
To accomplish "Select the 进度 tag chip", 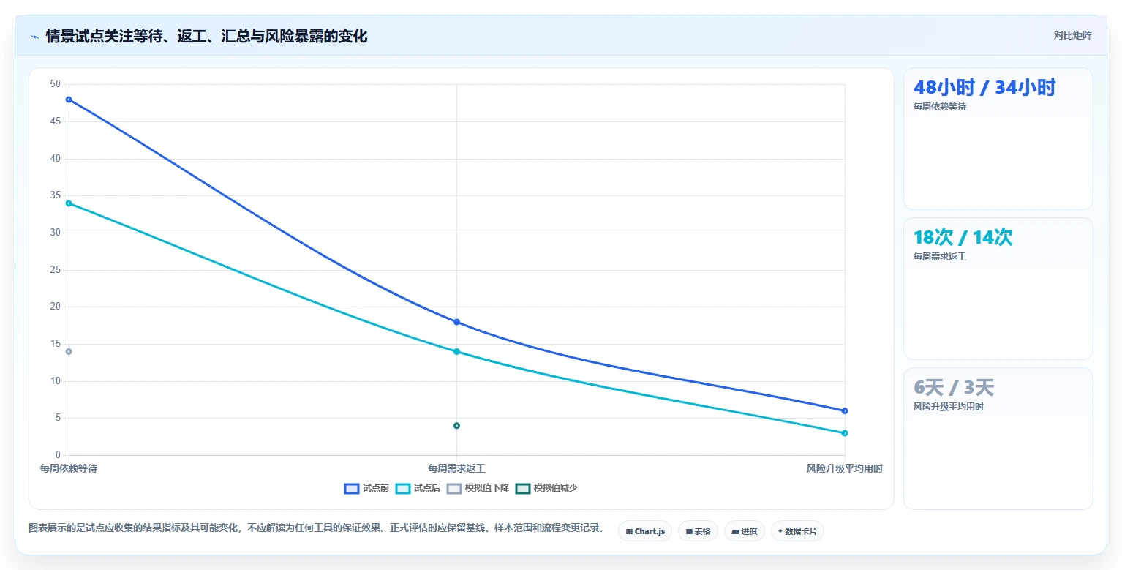I will (745, 531).
